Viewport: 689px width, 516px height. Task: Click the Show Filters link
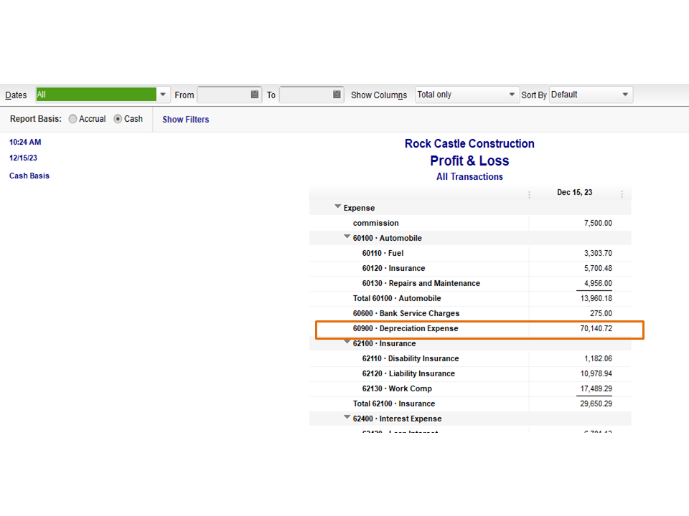coord(185,120)
